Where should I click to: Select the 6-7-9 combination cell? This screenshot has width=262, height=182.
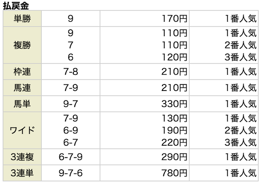[71, 157]
